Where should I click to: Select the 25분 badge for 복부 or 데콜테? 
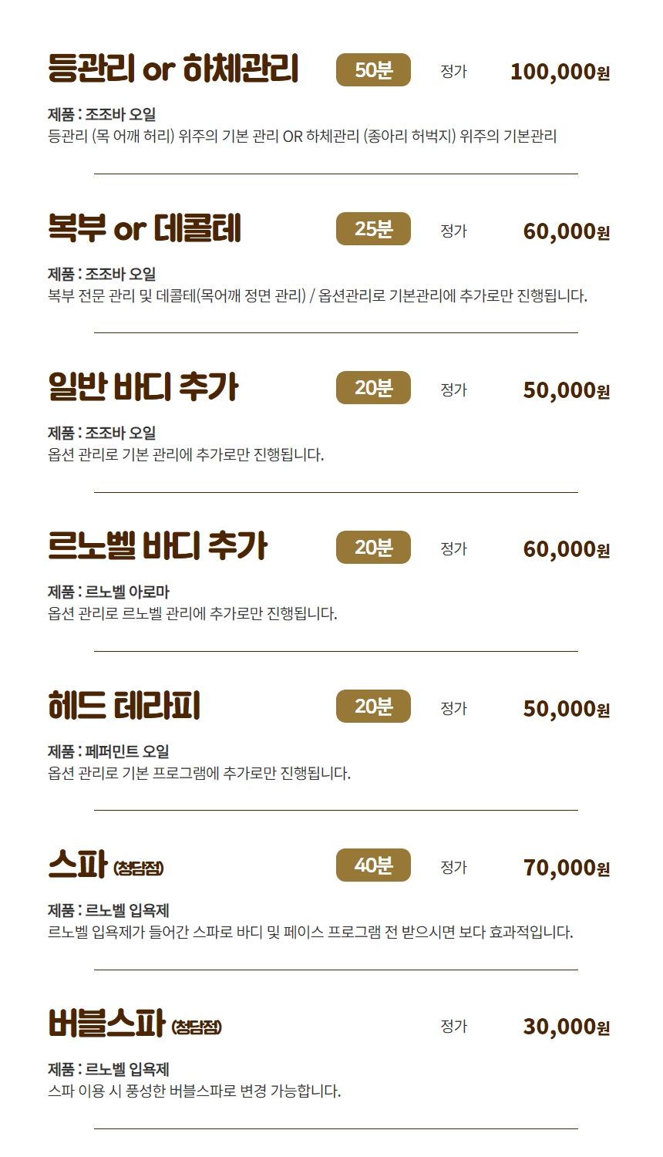(373, 229)
